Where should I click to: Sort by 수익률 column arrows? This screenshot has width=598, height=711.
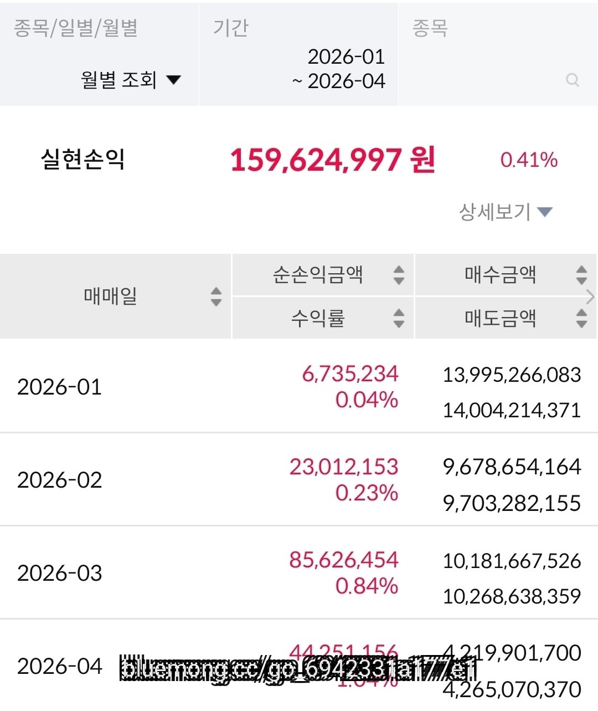tap(399, 318)
